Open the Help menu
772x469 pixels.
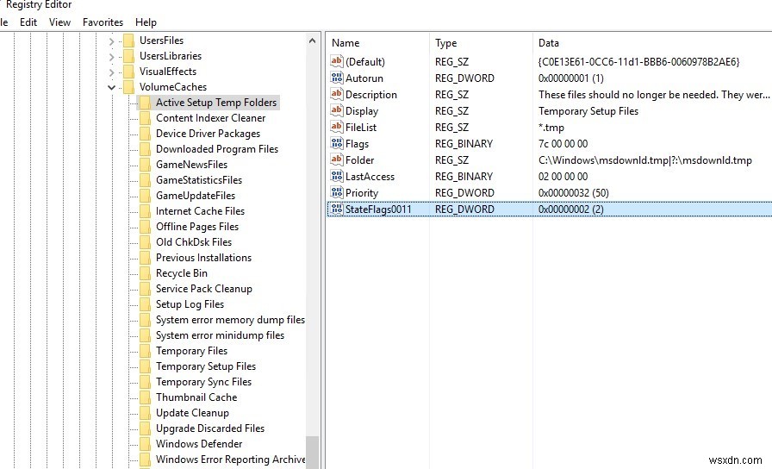[146, 22]
